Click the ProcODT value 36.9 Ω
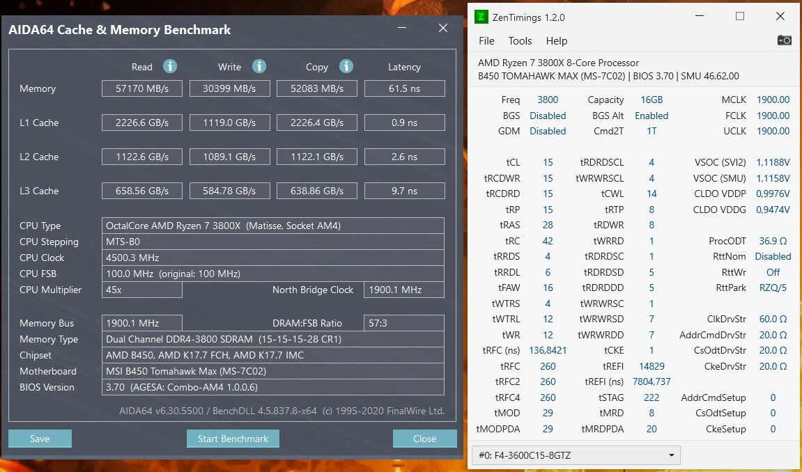Image resolution: width=802 pixels, height=472 pixels. (773, 241)
